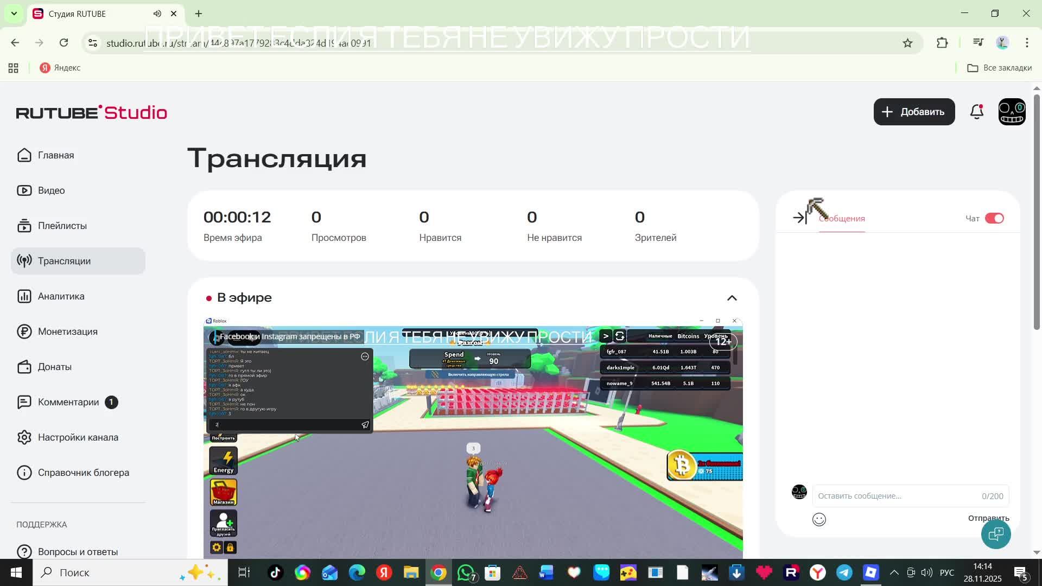Image resolution: width=1042 pixels, height=586 pixels.
Task: Open the Аналитика sidebar item
Action: click(x=61, y=296)
